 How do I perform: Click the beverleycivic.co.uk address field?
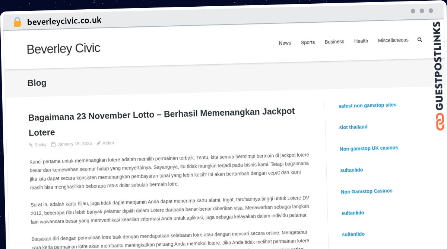point(64,21)
